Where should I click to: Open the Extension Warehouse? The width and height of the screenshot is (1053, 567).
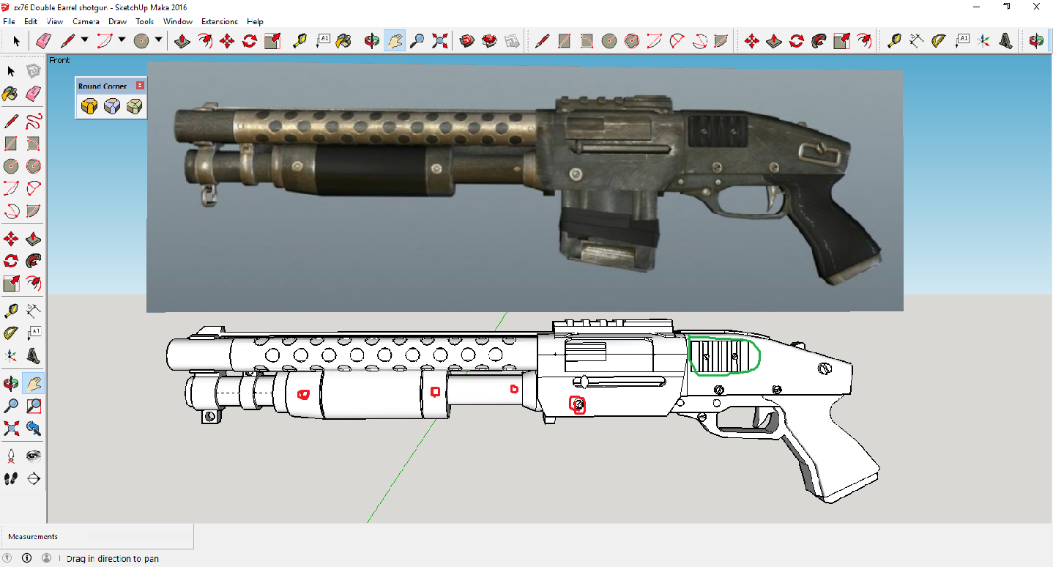[x=490, y=41]
